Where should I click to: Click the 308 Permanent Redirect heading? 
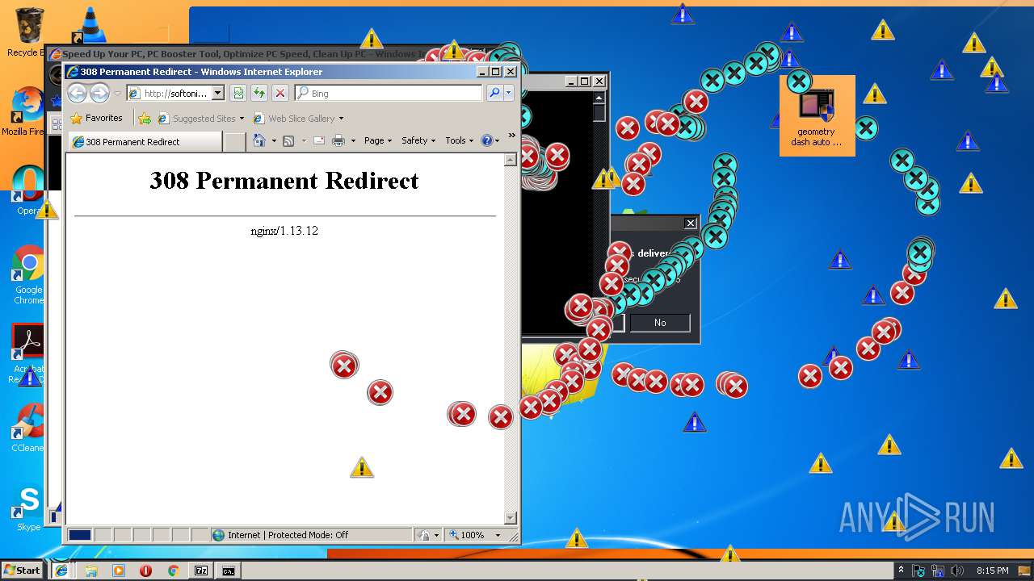click(x=284, y=180)
